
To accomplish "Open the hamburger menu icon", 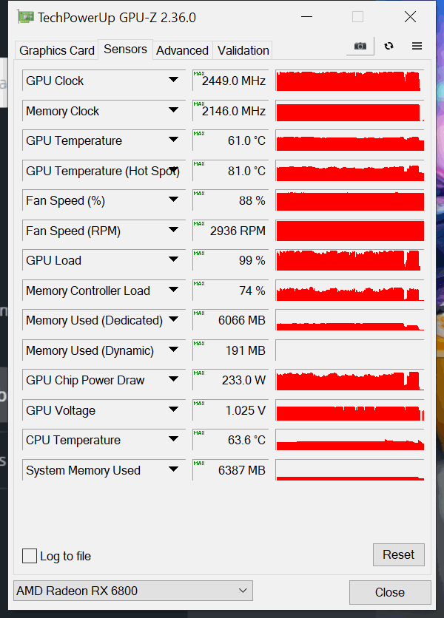I will [x=417, y=46].
